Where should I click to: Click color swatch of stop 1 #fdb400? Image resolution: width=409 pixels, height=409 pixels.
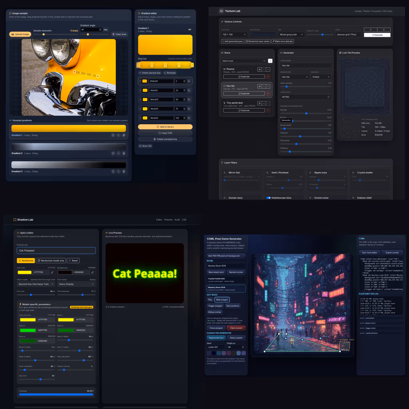point(145,81)
